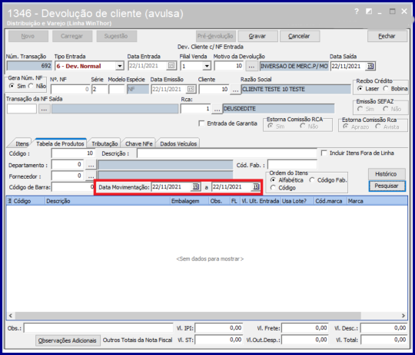The image size is (415, 355).
Task: Open the Departamento lookup ellipsis button
Action: (91, 165)
